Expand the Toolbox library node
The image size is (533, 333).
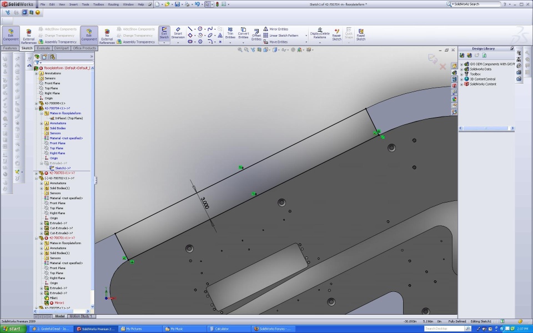click(461, 74)
